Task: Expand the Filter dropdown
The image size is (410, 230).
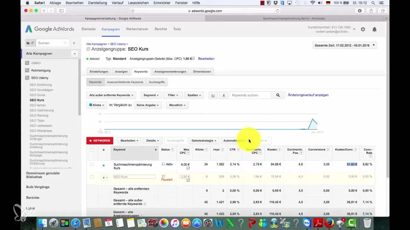Action: click(x=173, y=95)
